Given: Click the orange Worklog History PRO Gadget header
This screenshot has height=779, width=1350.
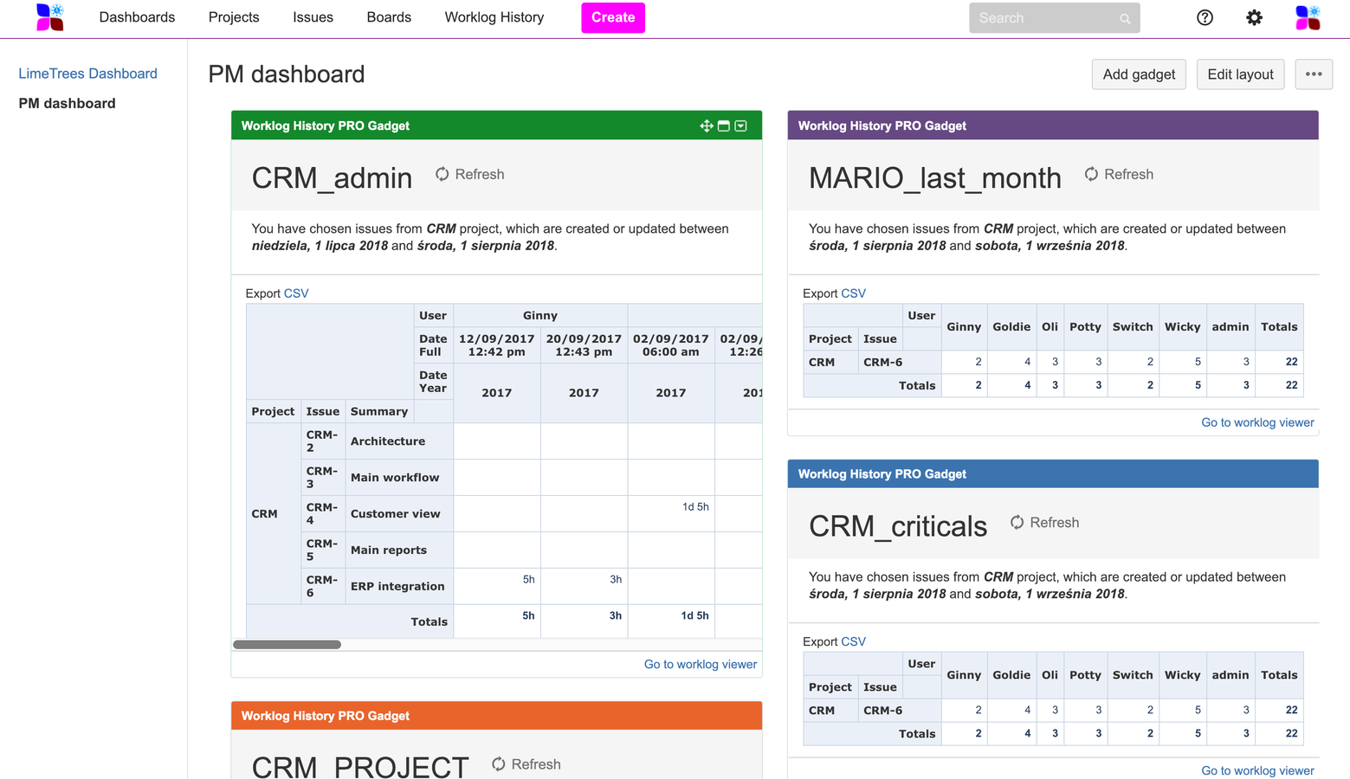Looking at the screenshot, I should pos(496,716).
